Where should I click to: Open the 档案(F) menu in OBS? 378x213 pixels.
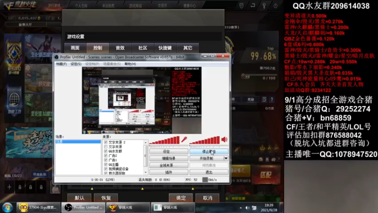(61, 64)
